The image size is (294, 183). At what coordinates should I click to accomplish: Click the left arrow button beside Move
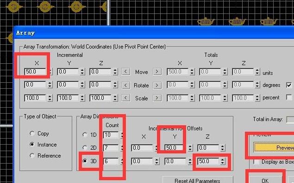[125, 72]
